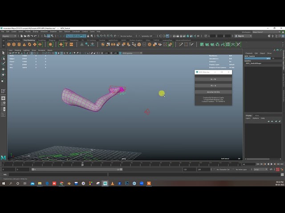Click the four-pane layout icon
Screen dimensions: 285x213
[x=3, y=104]
